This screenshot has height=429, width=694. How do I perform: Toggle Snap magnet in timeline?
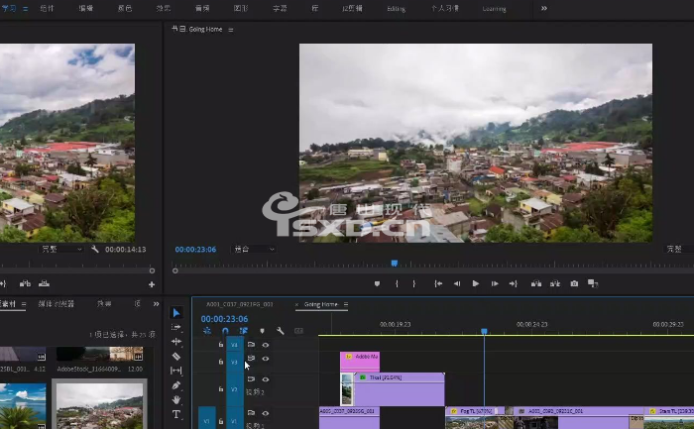coord(225,331)
